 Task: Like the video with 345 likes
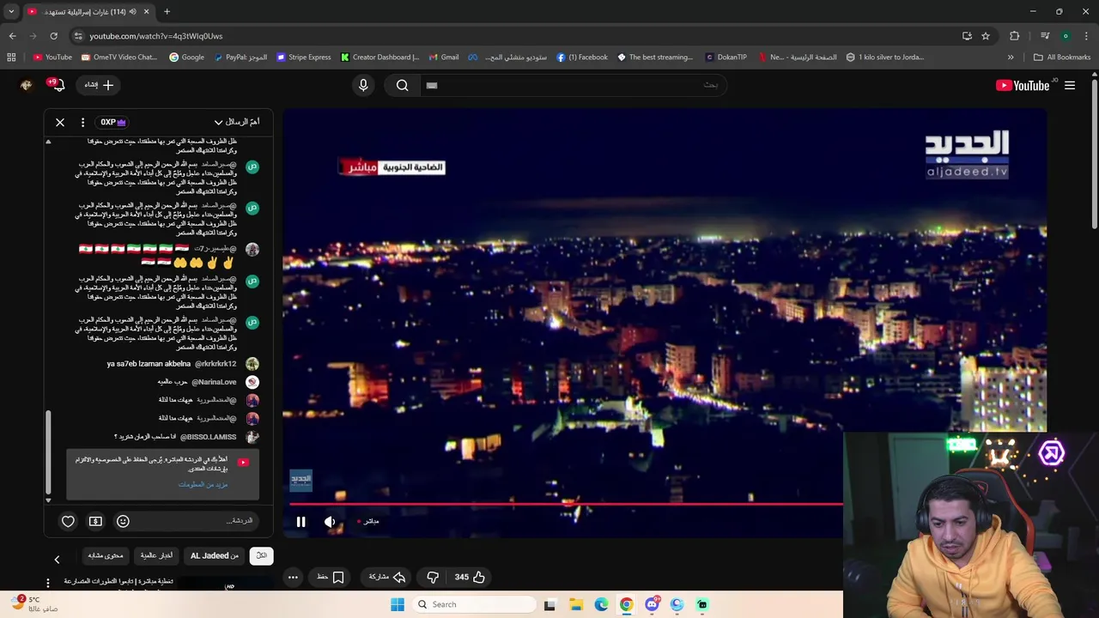click(x=470, y=577)
